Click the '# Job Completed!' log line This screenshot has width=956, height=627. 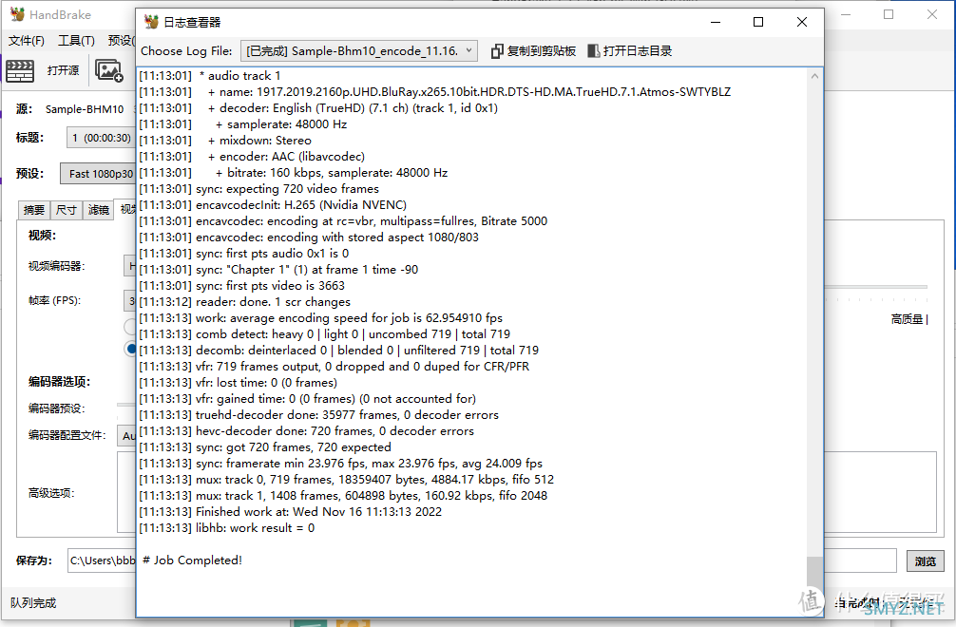click(192, 560)
